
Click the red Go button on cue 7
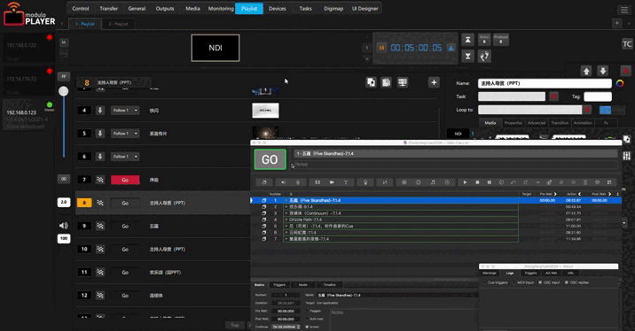125,180
